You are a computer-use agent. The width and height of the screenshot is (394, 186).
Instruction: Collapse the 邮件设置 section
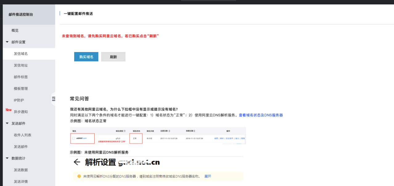pyautogui.click(x=7, y=42)
